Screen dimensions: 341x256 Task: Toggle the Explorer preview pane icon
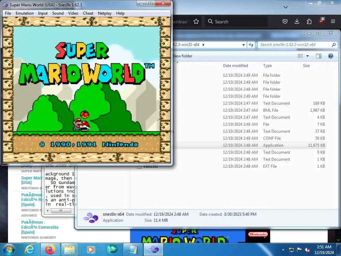[x=319, y=56]
